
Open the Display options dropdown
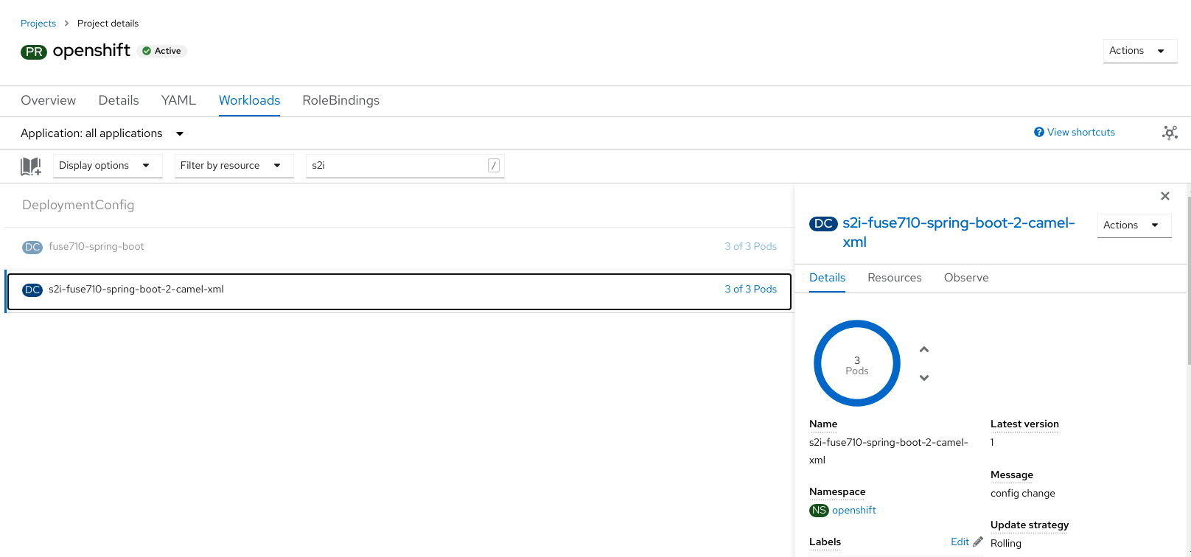click(x=107, y=166)
